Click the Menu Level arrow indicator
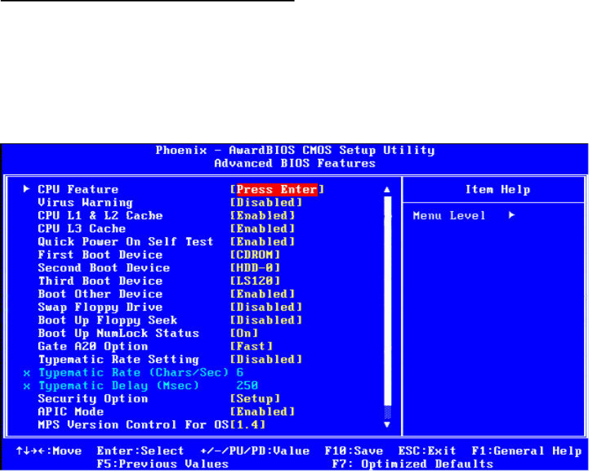The width and height of the screenshot is (589, 471). (x=511, y=215)
